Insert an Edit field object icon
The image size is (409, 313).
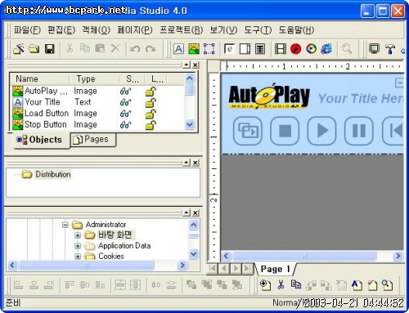click(x=229, y=49)
